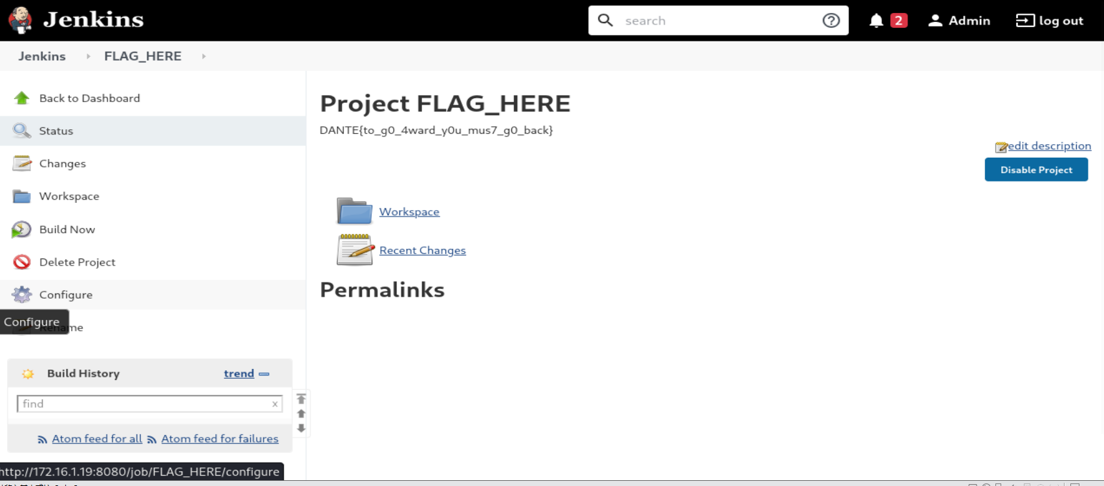Image resolution: width=1104 pixels, height=486 pixels.
Task: Click the Delete Project red prohibition icon
Action: [22, 262]
